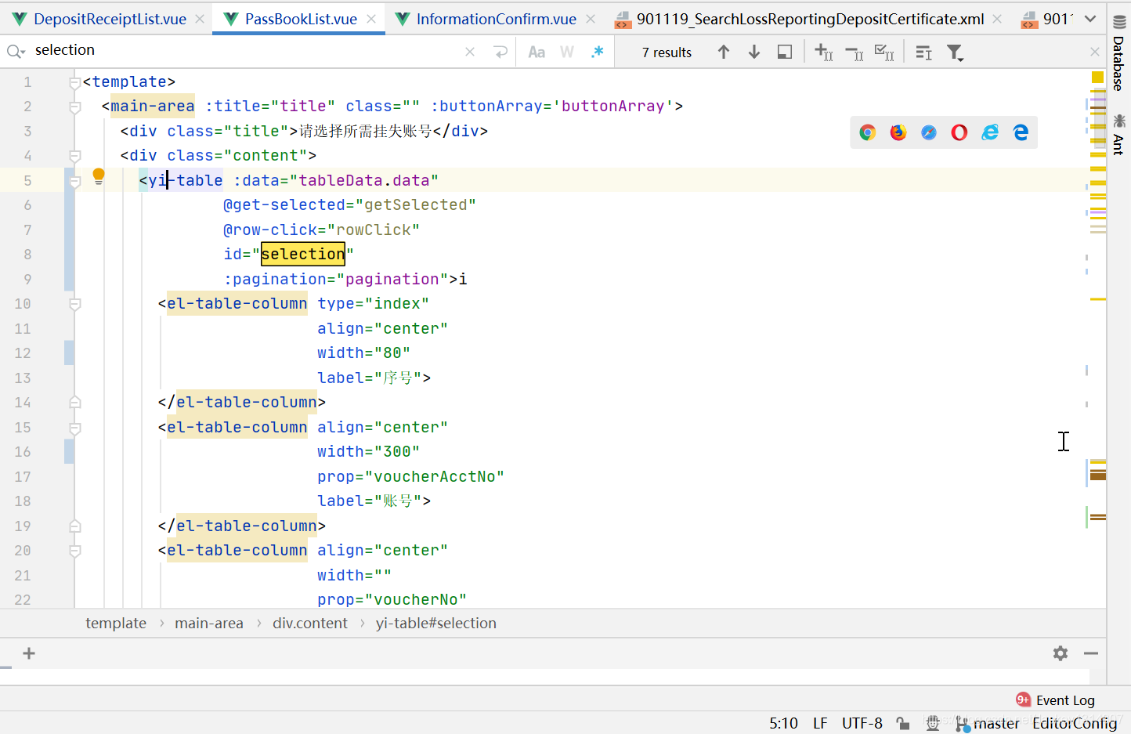The width and height of the screenshot is (1131, 734).
Task: Click the new line in search icon
Action: (x=500, y=52)
